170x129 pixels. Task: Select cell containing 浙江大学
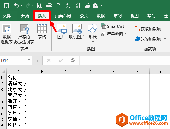[x=19, y=101]
